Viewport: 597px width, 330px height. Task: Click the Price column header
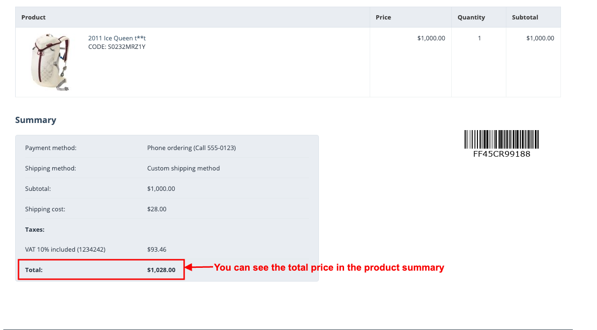[383, 17]
